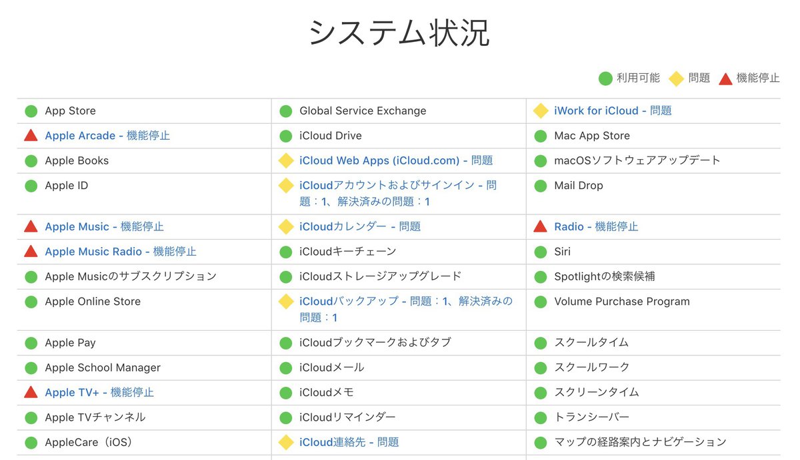Image resolution: width=800 pixels, height=460 pixels.
Task: Click the yellow diamond beside iWork for iCloud
Action: [x=541, y=111]
